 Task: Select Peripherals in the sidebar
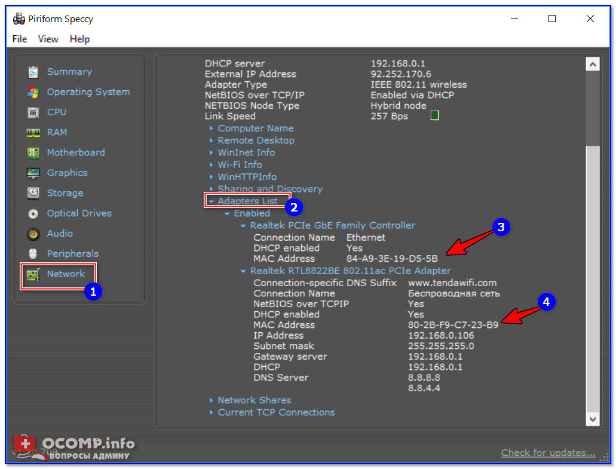(x=72, y=254)
